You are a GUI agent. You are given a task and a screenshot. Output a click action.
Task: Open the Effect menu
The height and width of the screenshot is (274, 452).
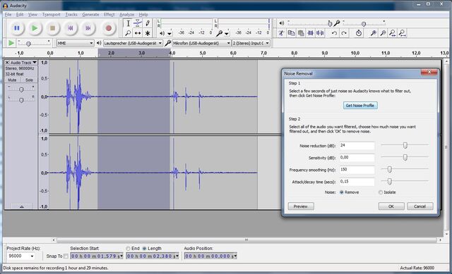(x=109, y=14)
